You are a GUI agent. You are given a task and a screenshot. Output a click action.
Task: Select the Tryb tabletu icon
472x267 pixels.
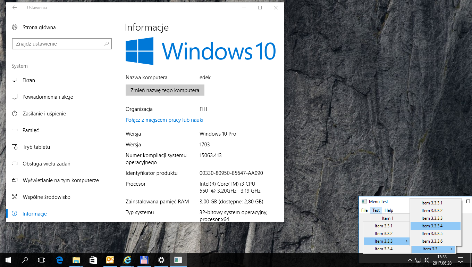[15, 147]
